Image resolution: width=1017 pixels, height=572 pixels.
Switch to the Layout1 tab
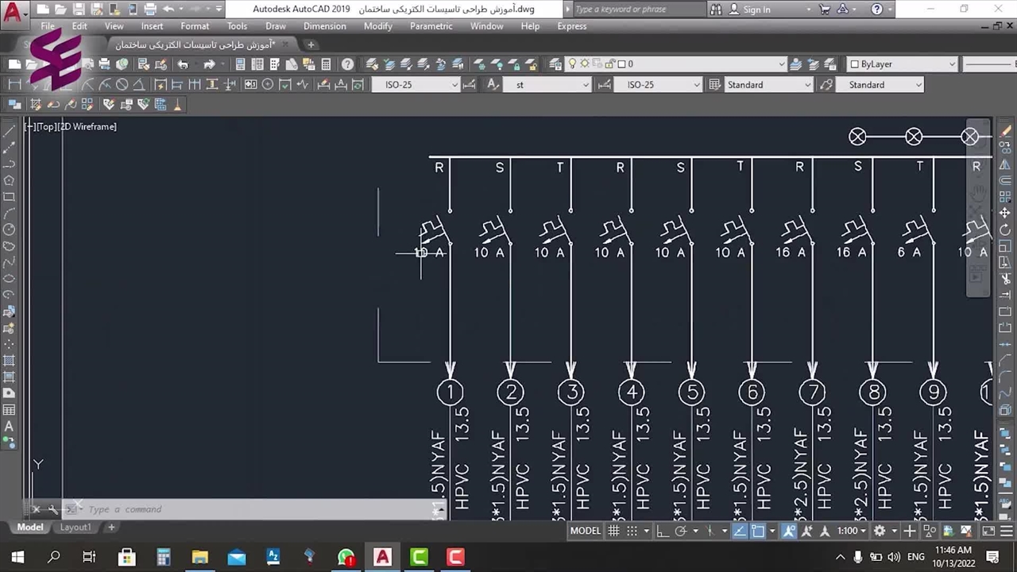click(x=75, y=527)
